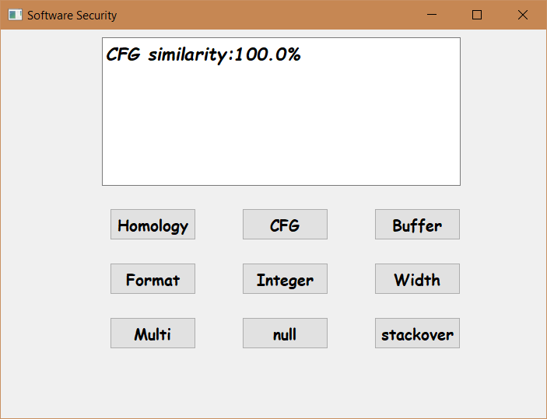Click the word 'similarity' in the output
547x419 pixels.
(188, 55)
